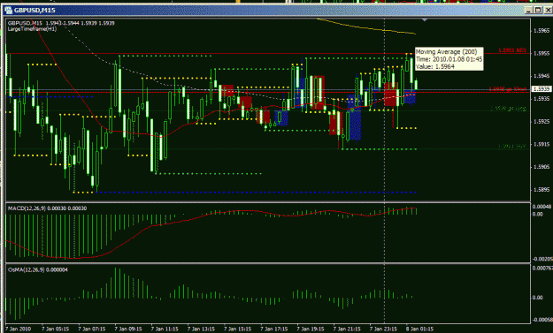Click the OsMA(12,26,9) indicator label
The height and width of the screenshot is (333, 553).
pyautogui.click(x=38, y=269)
